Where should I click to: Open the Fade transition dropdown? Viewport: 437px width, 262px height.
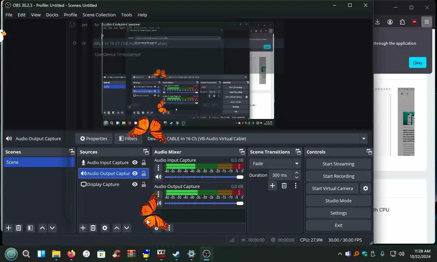[x=274, y=163]
